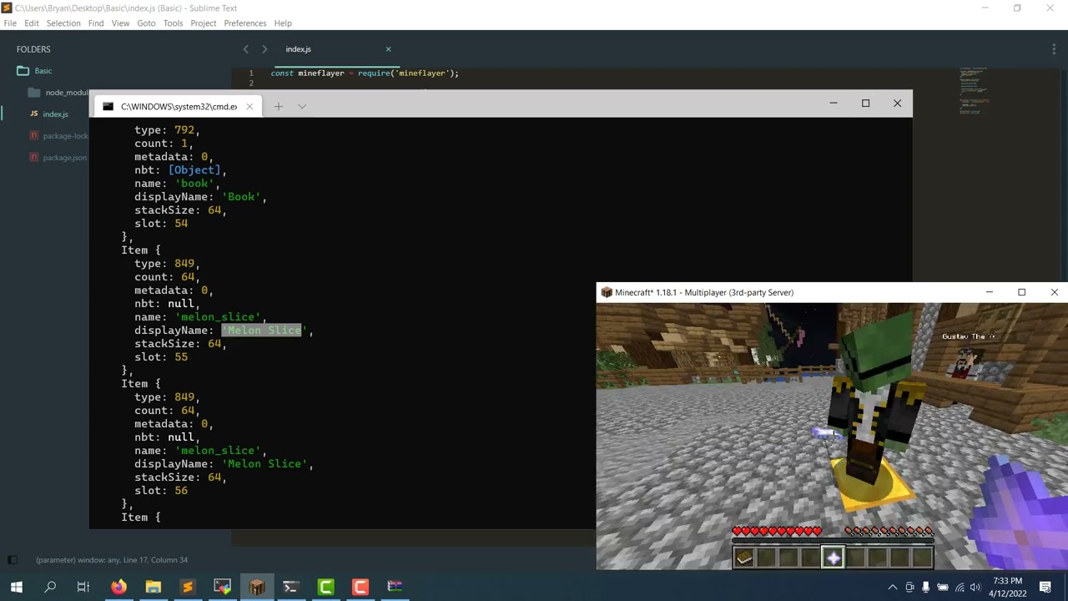Open the green Camtasia taskbar icon
Image resolution: width=1068 pixels, height=601 pixels.
click(x=325, y=587)
